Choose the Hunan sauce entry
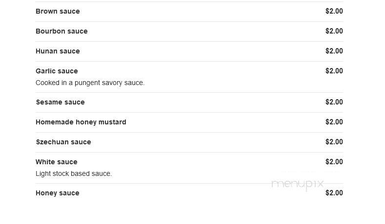 pos(58,51)
